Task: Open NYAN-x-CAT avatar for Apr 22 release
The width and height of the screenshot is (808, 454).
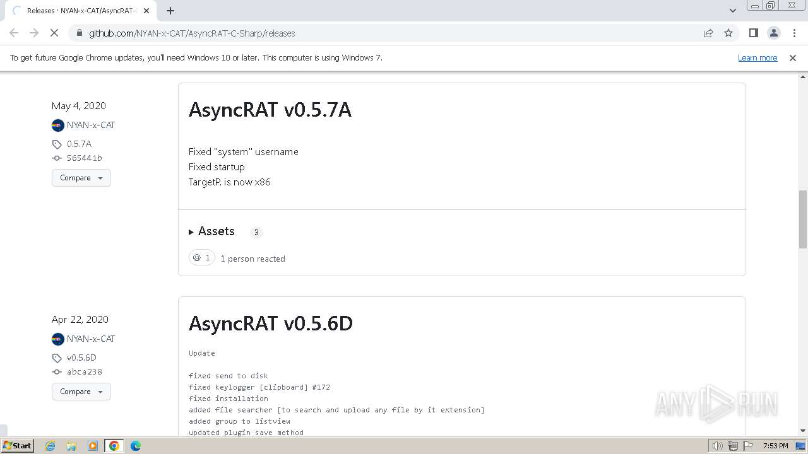Action: (x=58, y=339)
